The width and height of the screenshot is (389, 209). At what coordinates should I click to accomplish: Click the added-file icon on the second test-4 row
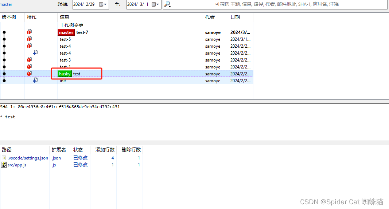(x=35, y=52)
